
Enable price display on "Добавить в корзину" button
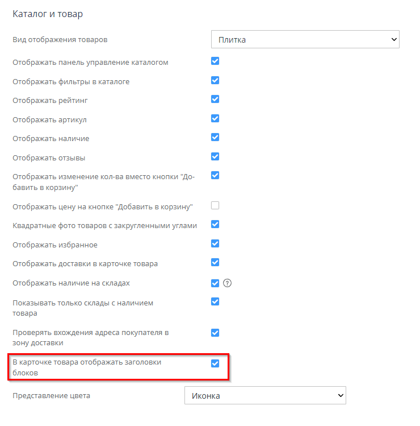point(215,205)
